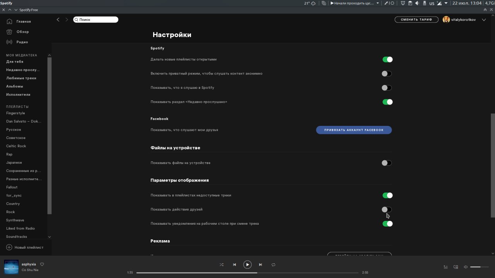Click the window menu down chevron
Image resolution: width=495 pixels, height=278 pixels.
(x=15, y=10)
